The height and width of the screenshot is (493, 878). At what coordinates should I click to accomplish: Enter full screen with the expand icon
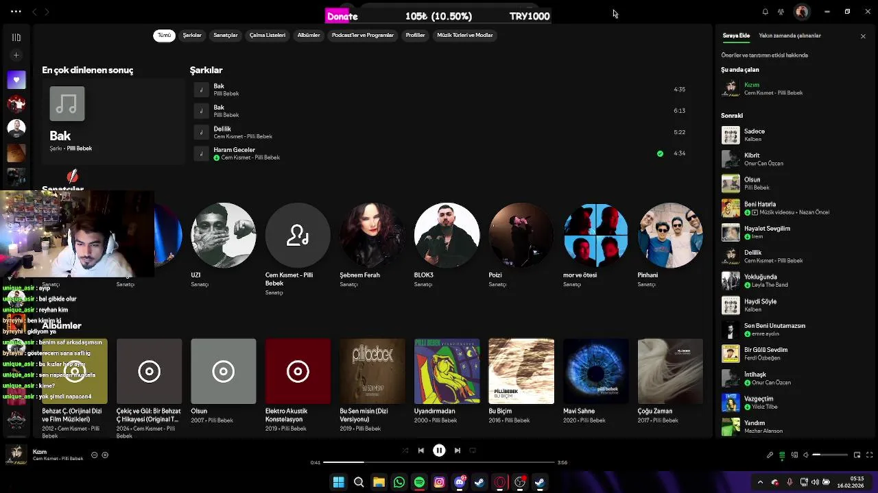(869, 455)
